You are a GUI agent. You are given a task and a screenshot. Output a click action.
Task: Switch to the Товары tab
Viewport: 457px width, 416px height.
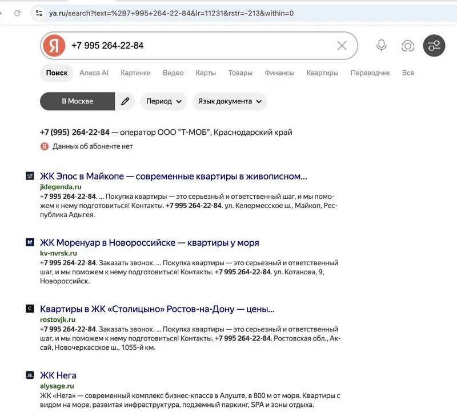coord(240,73)
